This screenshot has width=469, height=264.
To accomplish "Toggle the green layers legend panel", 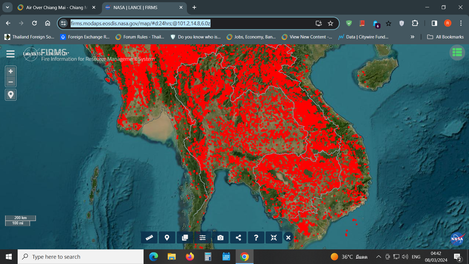I will pos(457,53).
